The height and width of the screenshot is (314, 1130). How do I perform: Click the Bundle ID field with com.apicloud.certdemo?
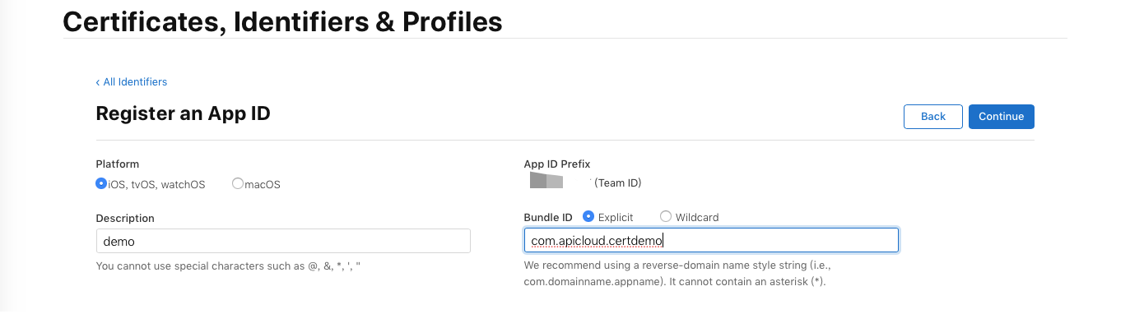click(x=711, y=240)
